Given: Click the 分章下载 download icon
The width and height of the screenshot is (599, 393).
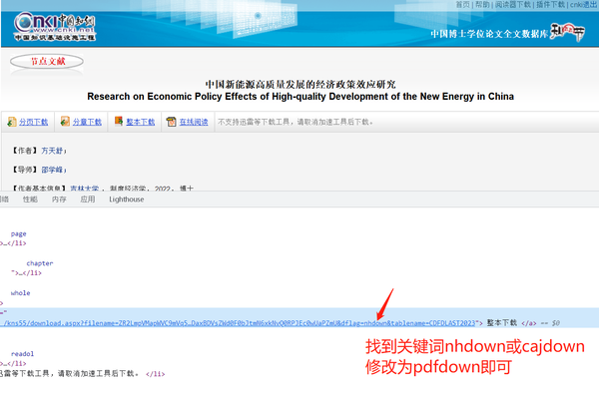Looking at the screenshot, I should [x=65, y=122].
